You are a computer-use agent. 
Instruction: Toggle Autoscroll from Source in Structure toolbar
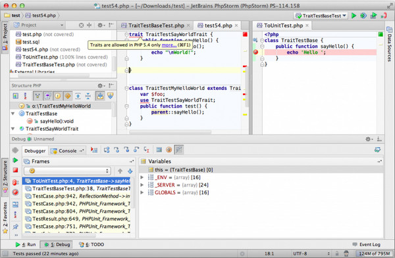111,96
